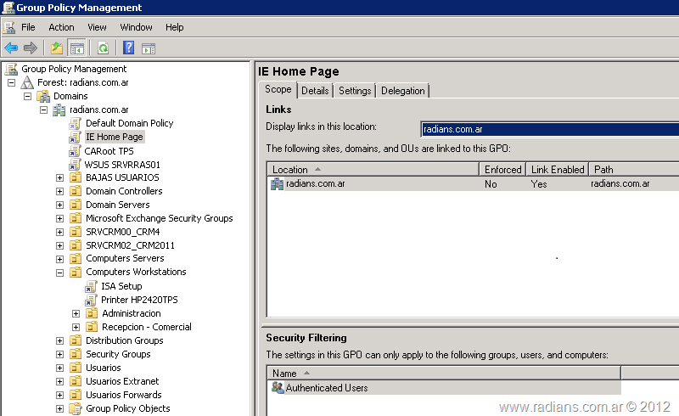Open the Action menu
This screenshot has height=416, width=679.
[61, 27]
